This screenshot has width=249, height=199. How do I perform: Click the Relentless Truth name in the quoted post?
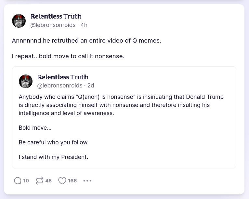63,77
